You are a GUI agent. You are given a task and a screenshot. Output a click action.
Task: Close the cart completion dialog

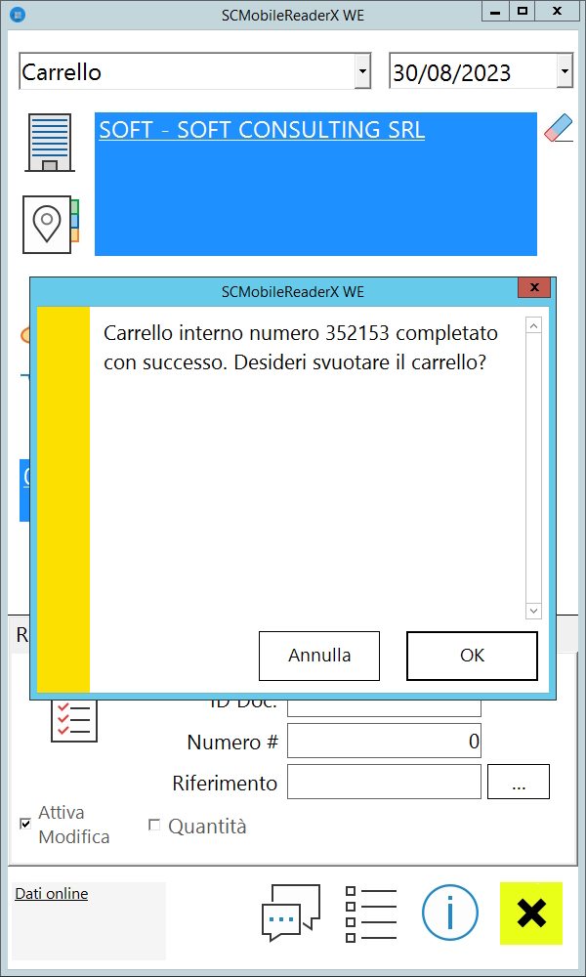point(534,288)
